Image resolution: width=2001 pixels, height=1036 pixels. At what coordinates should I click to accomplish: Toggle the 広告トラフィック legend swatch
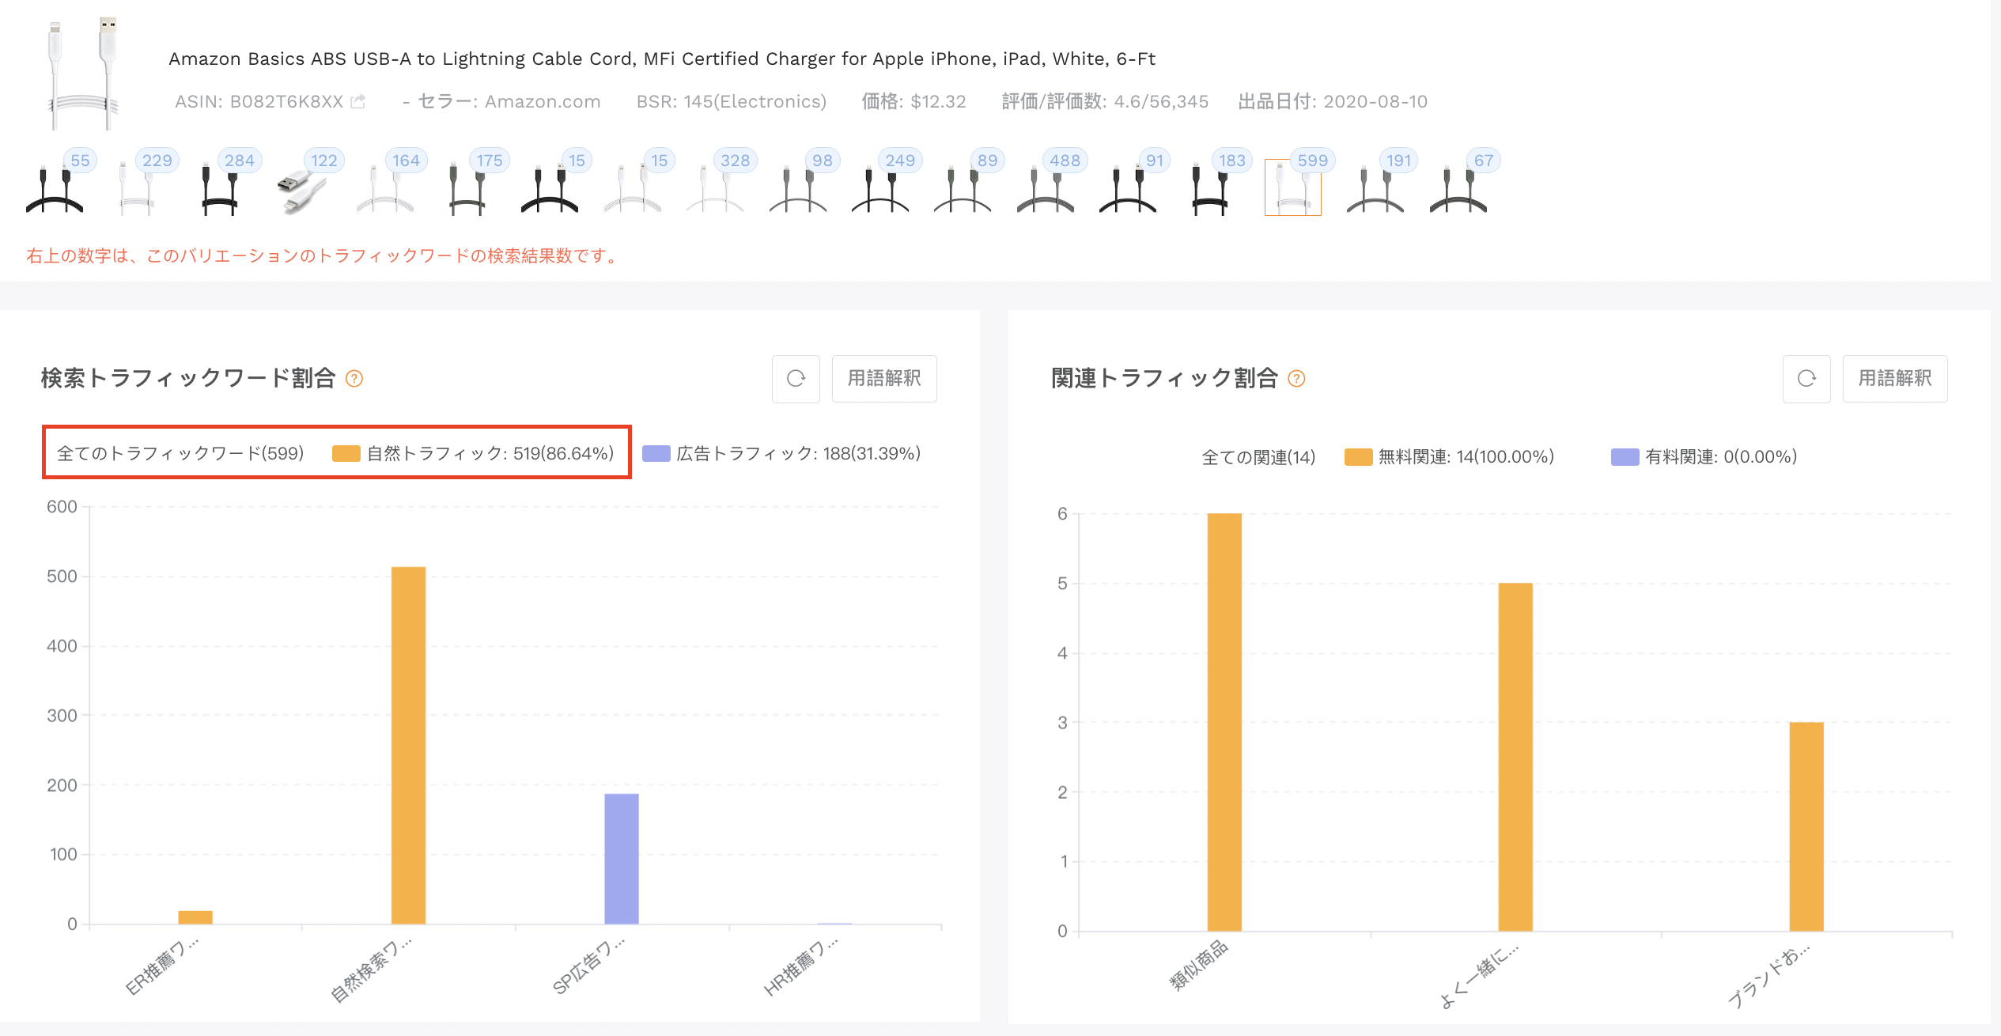click(x=656, y=453)
